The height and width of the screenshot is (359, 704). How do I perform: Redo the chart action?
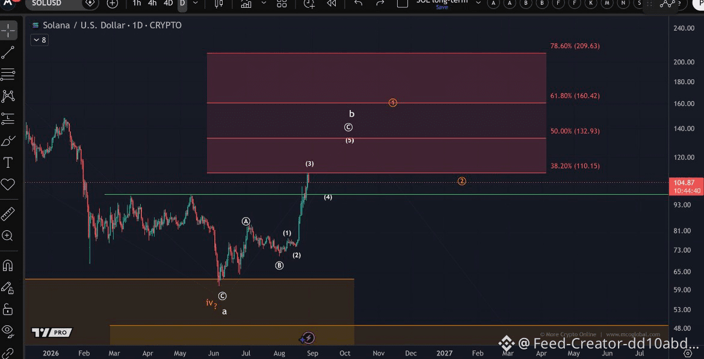pyautogui.click(x=380, y=3)
